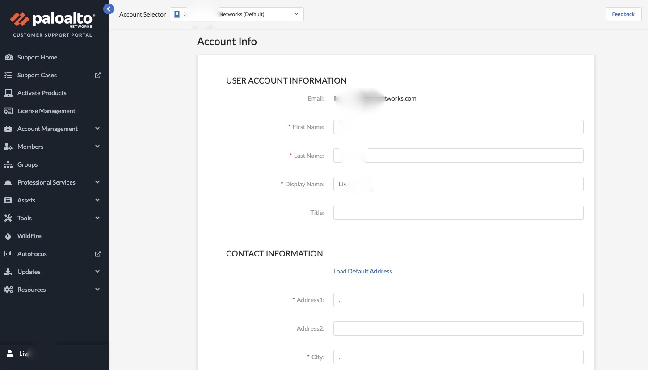Expand the Tools submenu chevron
The height and width of the screenshot is (370, 648).
tap(97, 218)
